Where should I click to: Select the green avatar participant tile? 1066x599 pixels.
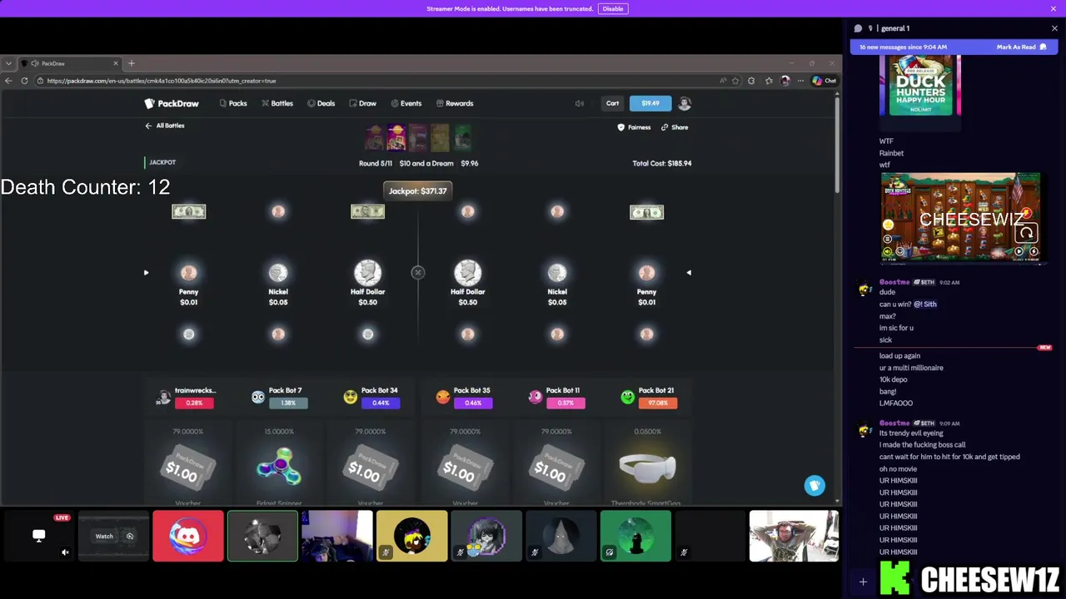635,537
